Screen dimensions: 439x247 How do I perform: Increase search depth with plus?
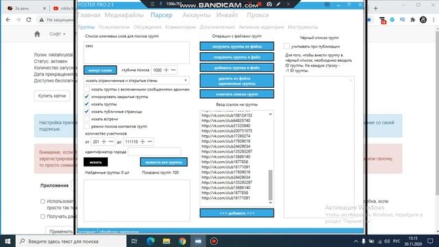tap(166, 70)
